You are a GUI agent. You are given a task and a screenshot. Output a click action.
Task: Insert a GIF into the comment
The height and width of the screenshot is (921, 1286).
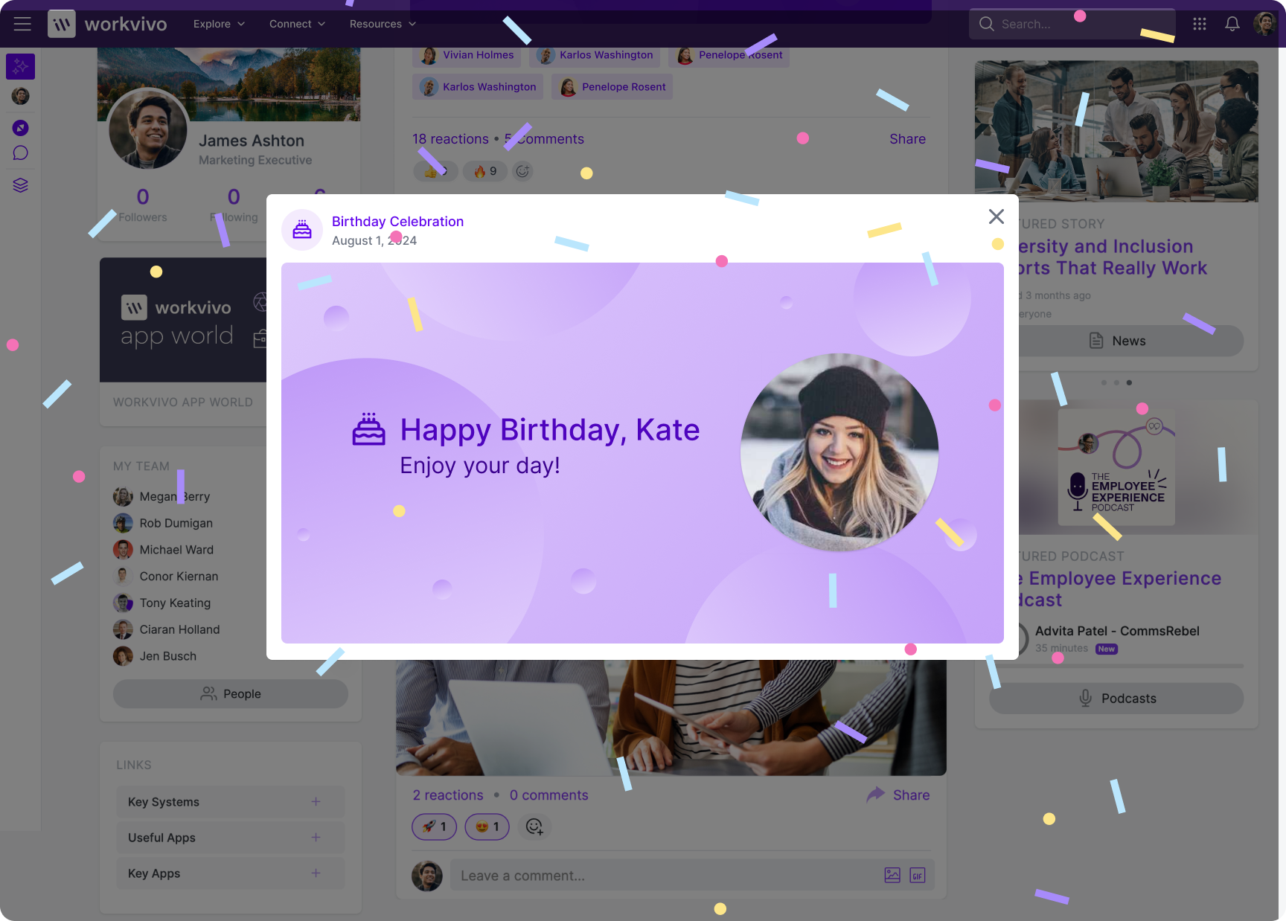(x=918, y=876)
